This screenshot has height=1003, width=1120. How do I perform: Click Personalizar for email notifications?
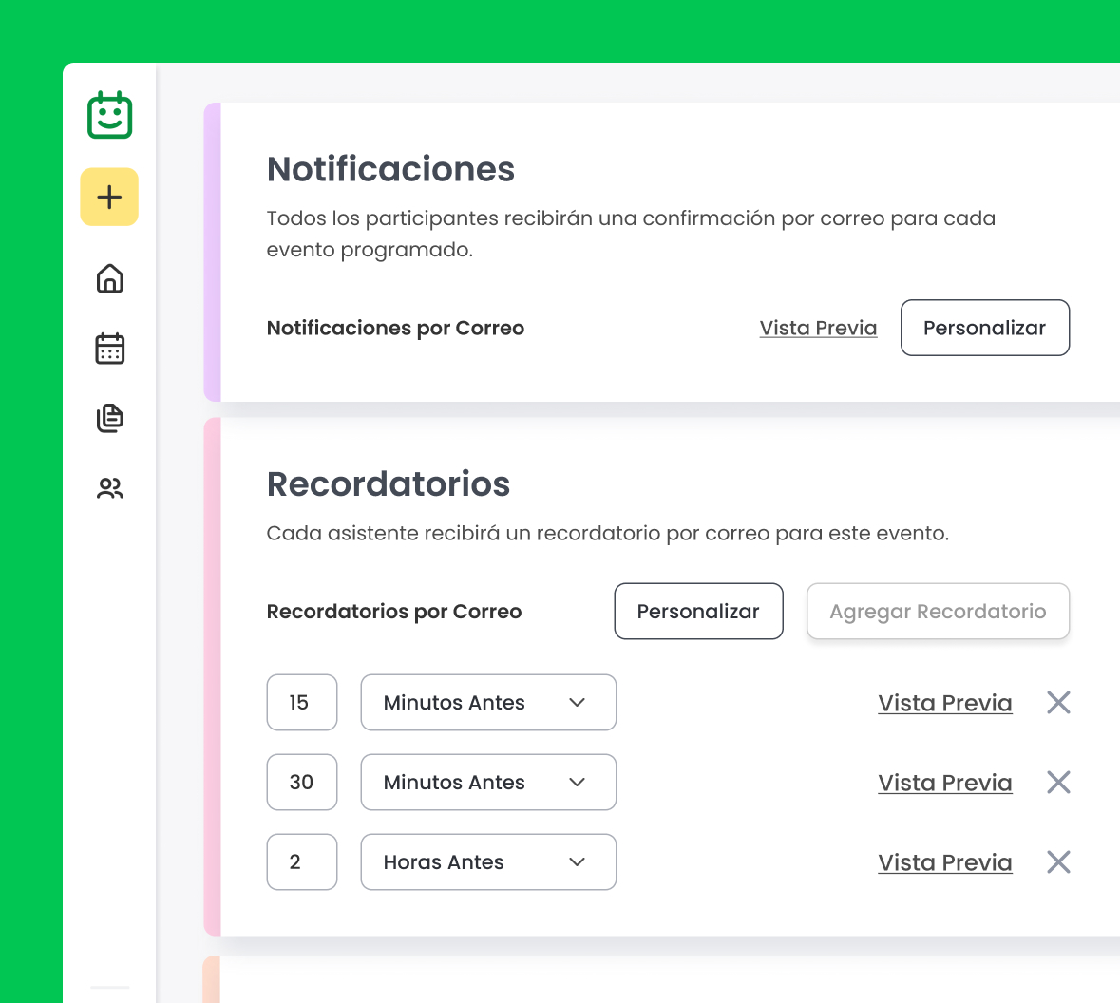pos(984,328)
